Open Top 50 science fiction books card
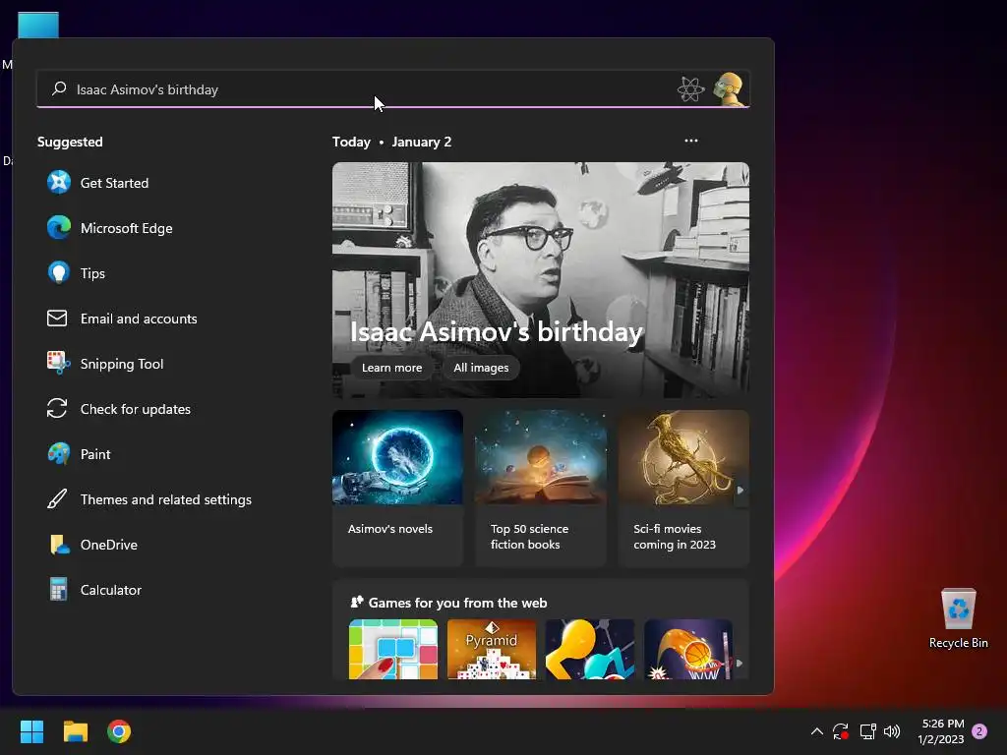 (x=541, y=488)
